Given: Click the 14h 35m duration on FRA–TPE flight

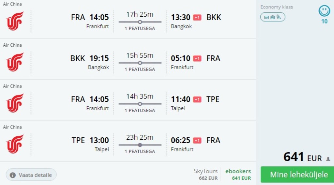Looking at the screenshot, I should click(x=140, y=96).
